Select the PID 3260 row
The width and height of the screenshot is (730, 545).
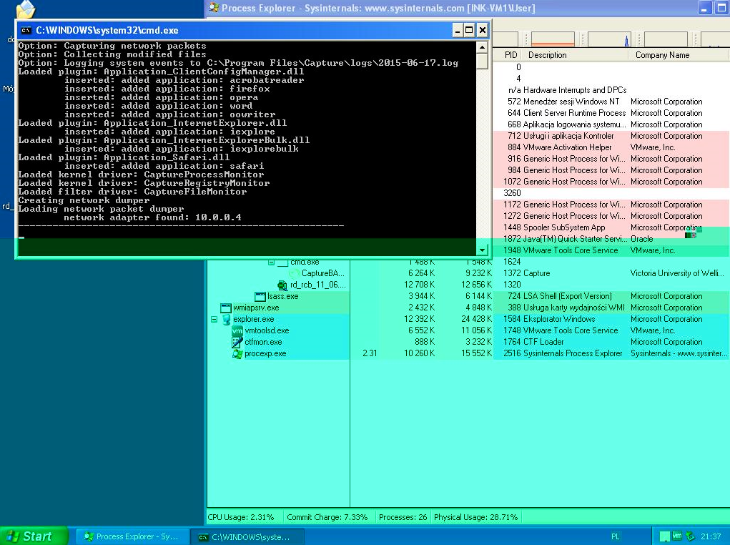611,193
